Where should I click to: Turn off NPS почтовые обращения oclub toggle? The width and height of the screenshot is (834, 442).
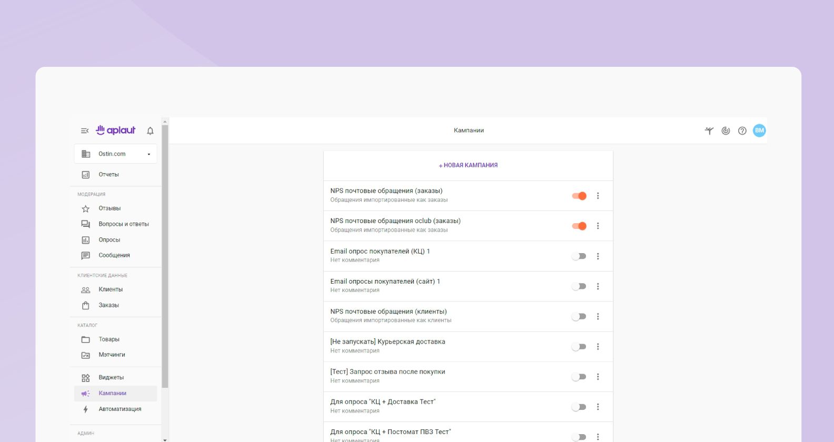[579, 226]
